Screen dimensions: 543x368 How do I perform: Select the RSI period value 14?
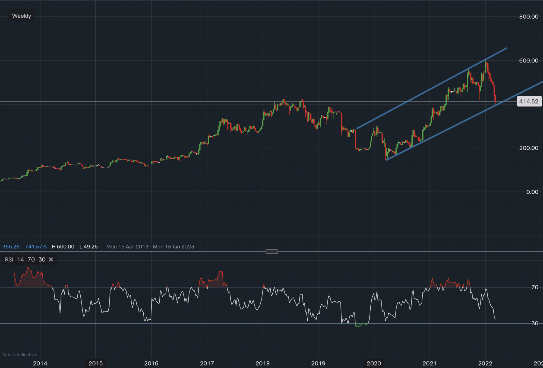[20, 260]
